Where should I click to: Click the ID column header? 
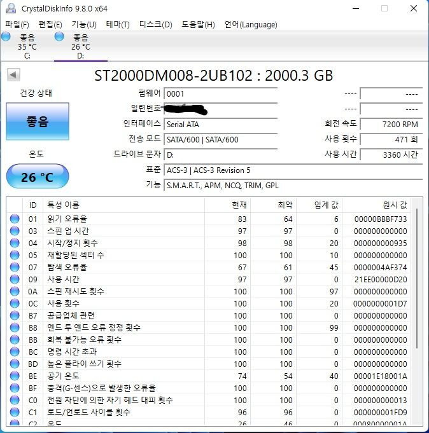point(32,205)
